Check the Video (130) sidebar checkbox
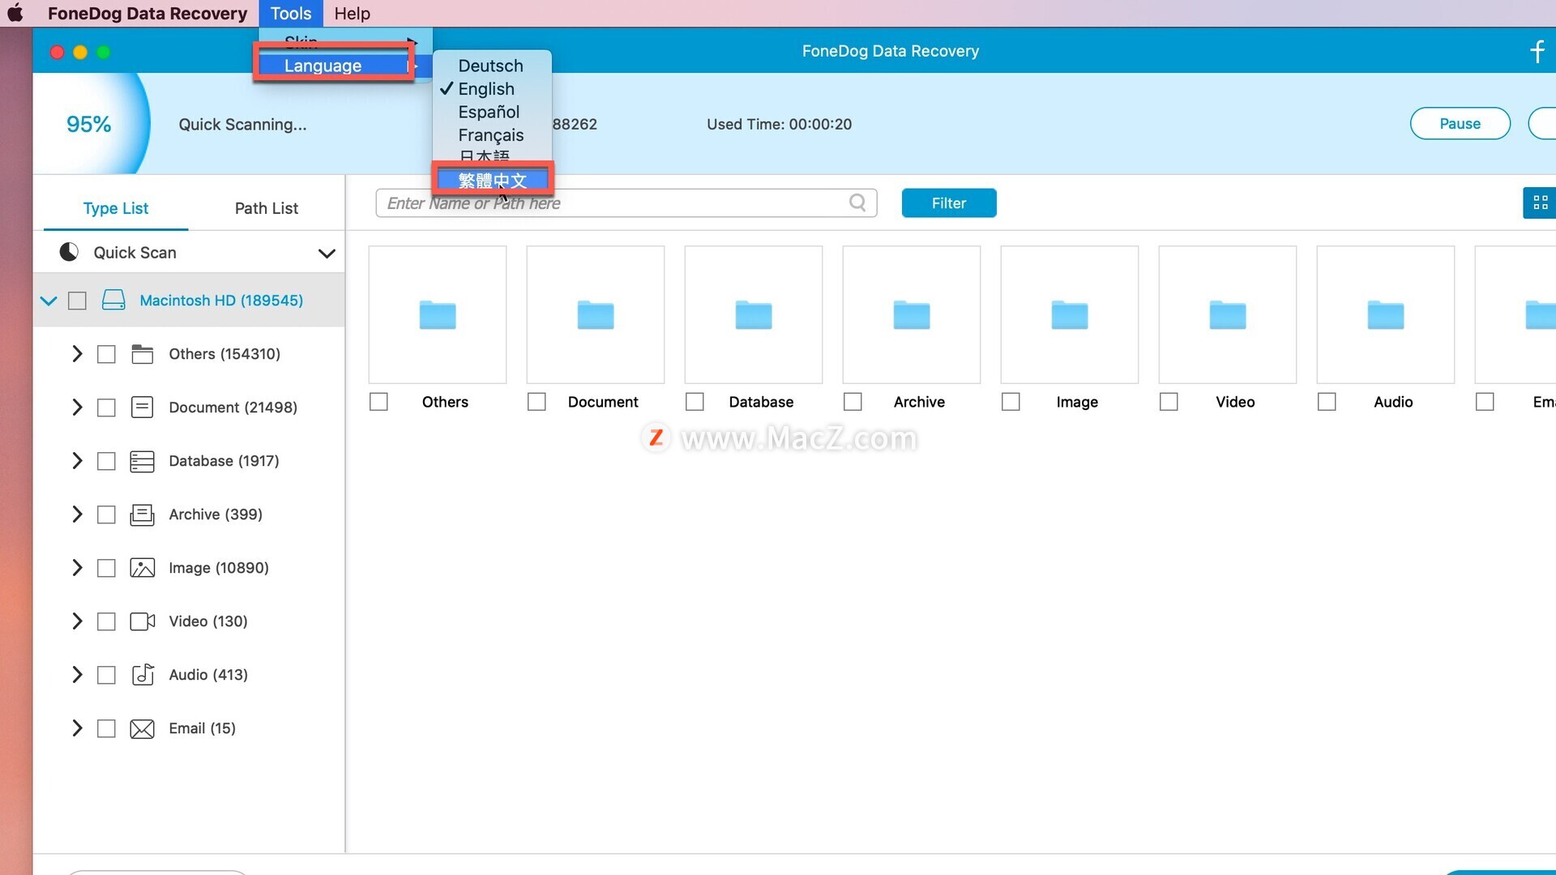This screenshot has width=1556, height=875. (106, 621)
